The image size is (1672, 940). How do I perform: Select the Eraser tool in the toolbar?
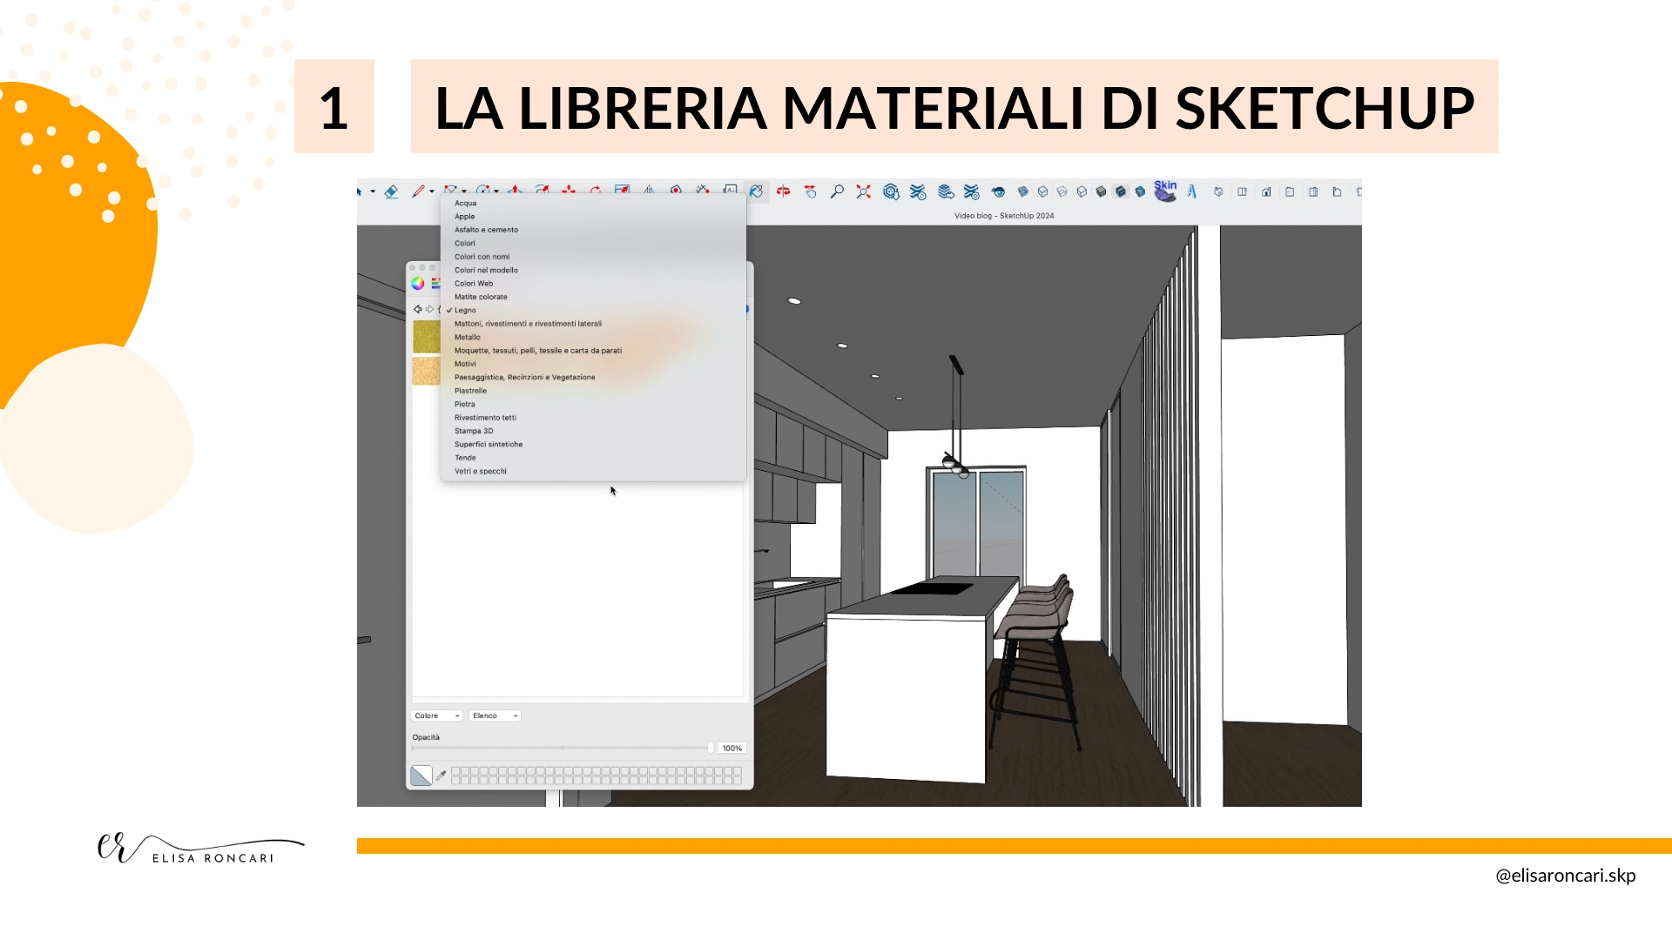click(x=391, y=191)
